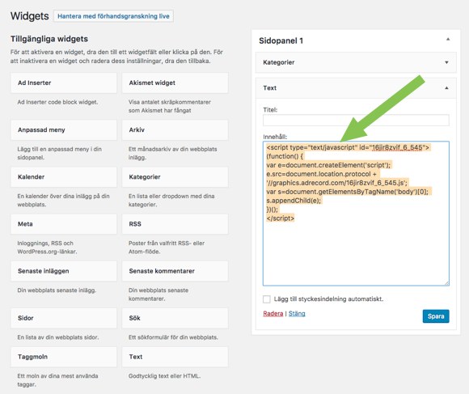
Task: Collapse the Text widget arrow
Action: [x=446, y=88]
